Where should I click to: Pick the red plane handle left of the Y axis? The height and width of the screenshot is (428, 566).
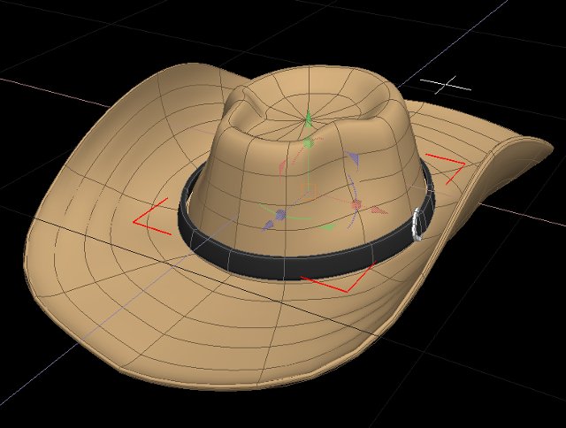[x=282, y=168]
